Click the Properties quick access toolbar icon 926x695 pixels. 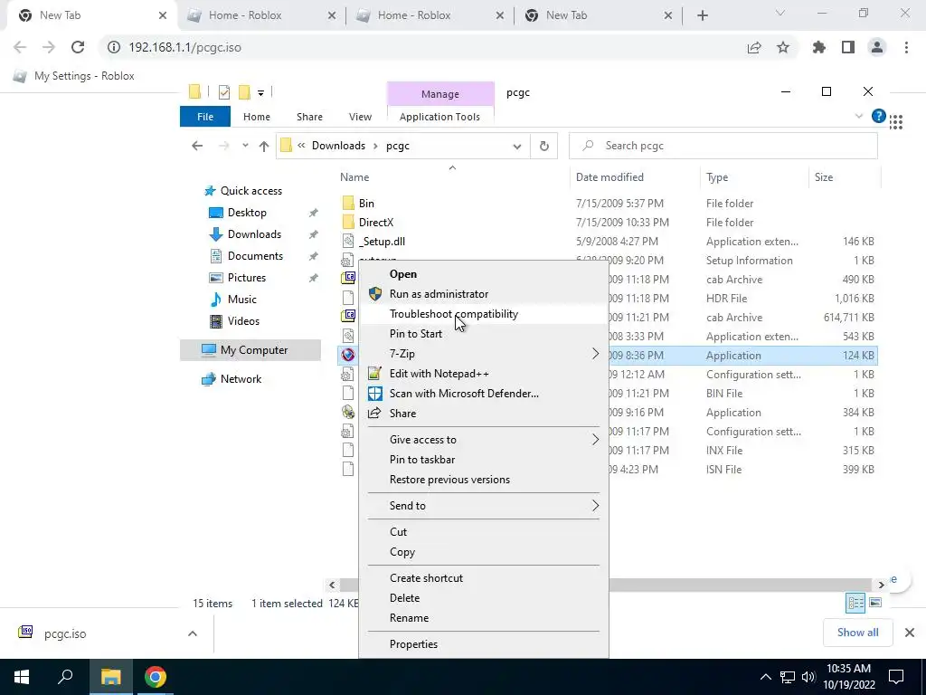(224, 92)
